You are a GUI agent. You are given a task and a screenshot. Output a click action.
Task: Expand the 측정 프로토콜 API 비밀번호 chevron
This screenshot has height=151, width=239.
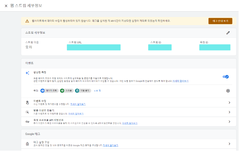tap(229, 122)
